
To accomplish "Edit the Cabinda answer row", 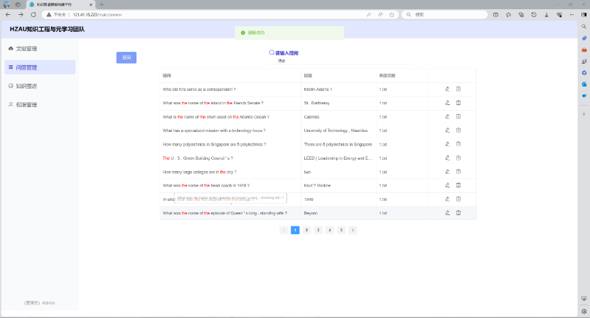I will pos(447,116).
